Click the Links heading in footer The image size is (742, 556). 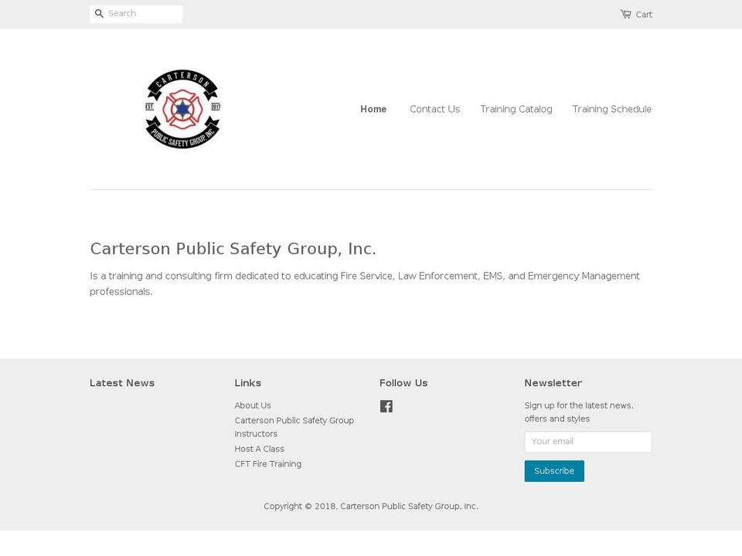pyautogui.click(x=248, y=383)
